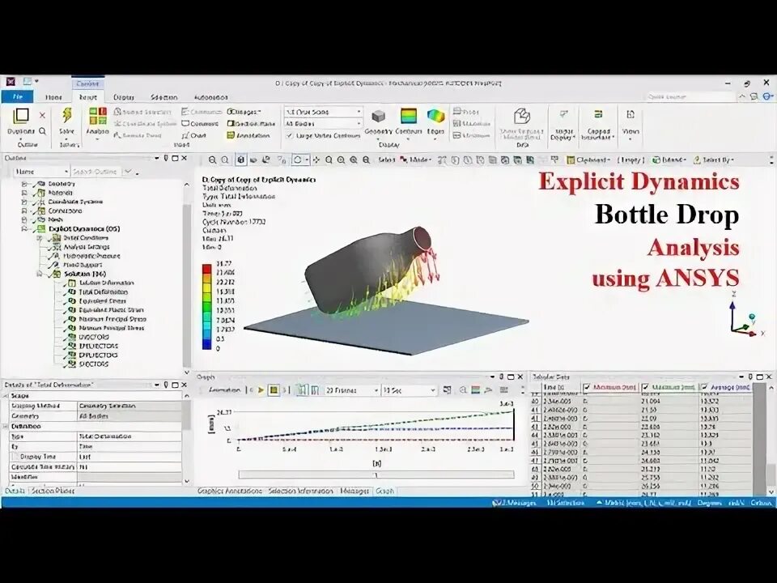The width and height of the screenshot is (777, 583).
Task: Play the animation
Action: [261, 390]
